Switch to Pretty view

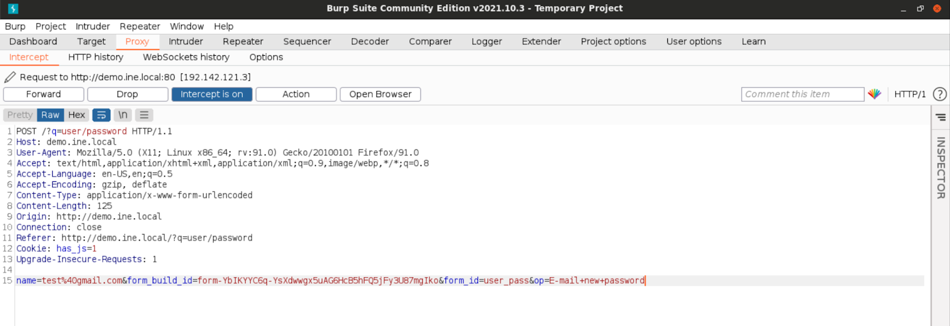click(20, 115)
